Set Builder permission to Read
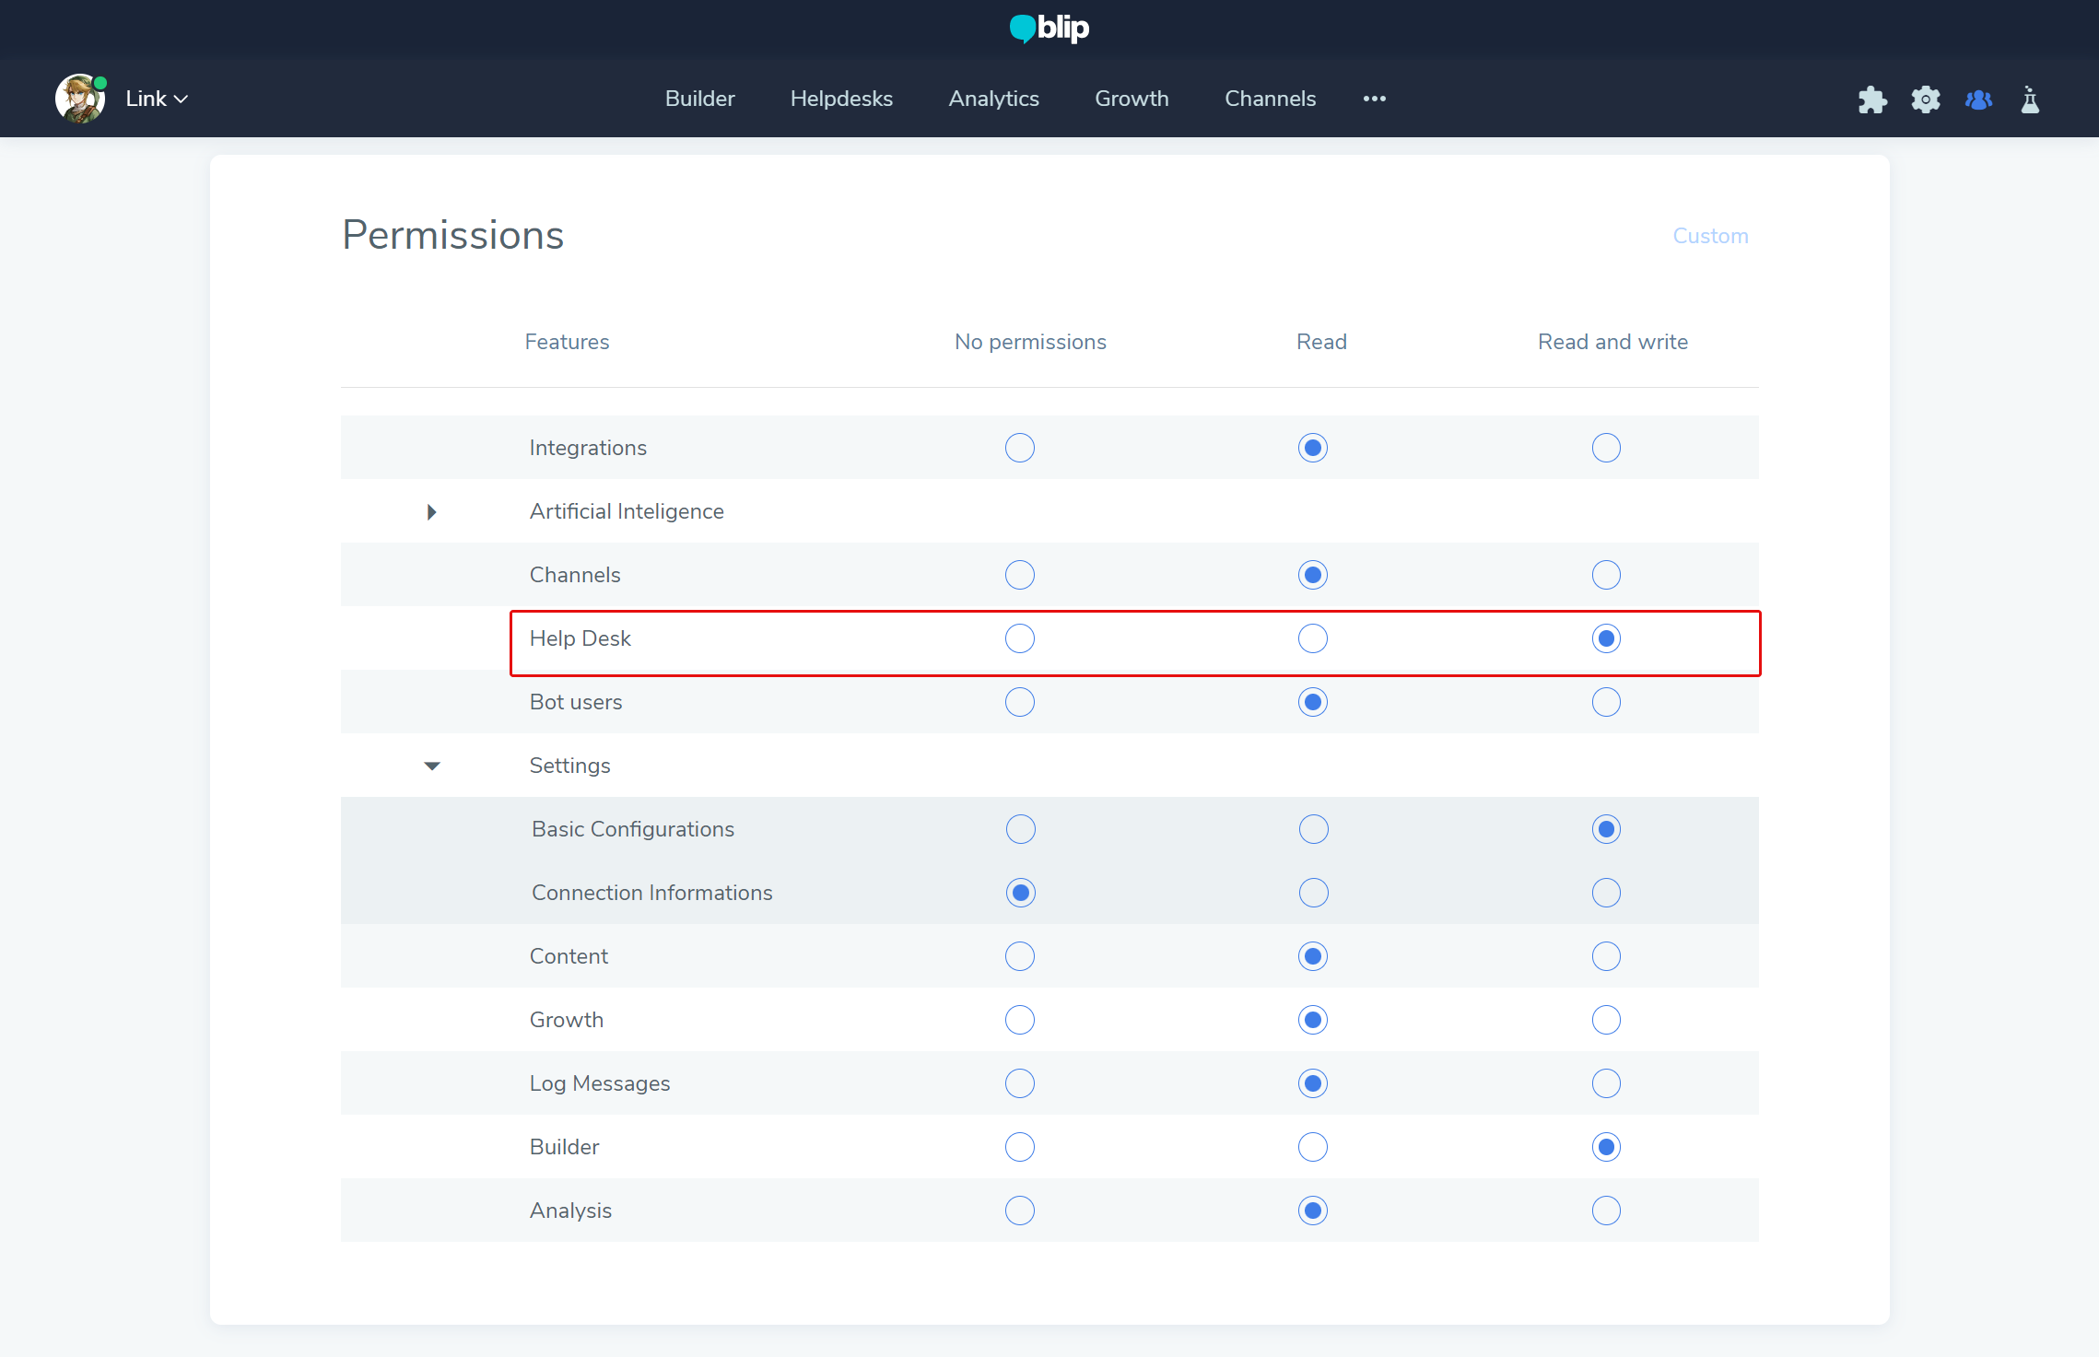The width and height of the screenshot is (2099, 1357). pyautogui.click(x=1313, y=1147)
